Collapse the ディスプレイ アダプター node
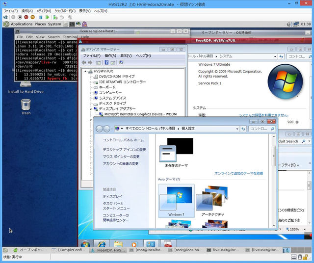 90,109
